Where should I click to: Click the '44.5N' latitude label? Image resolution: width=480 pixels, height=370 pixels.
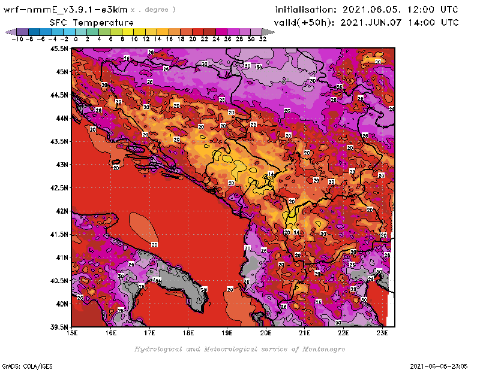tap(59, 95)
